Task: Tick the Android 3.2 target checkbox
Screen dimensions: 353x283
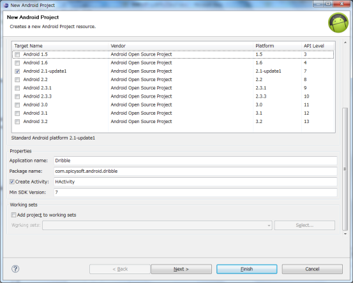Action: coord(17,122)
